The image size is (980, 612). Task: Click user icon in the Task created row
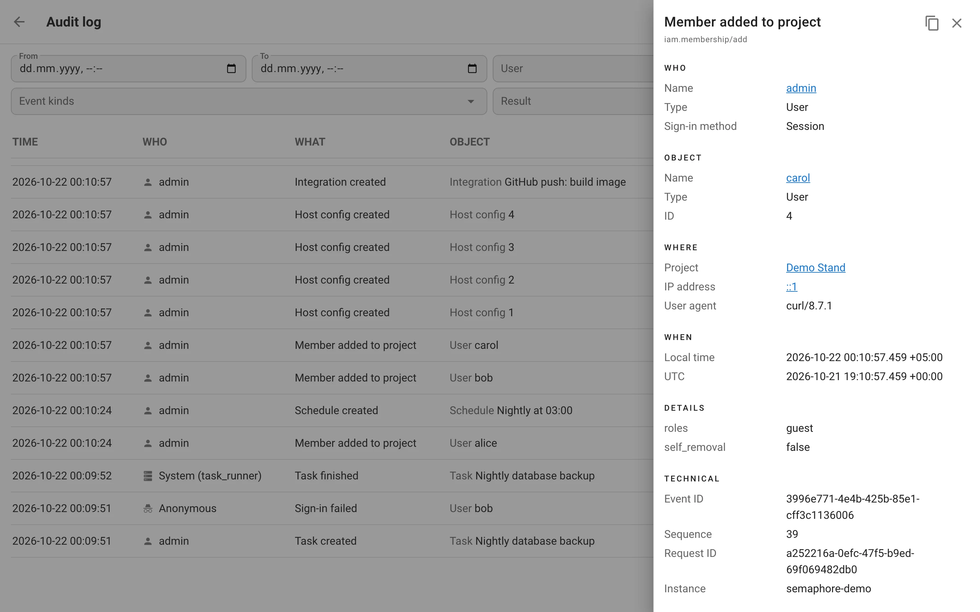[x=148, y=541]
